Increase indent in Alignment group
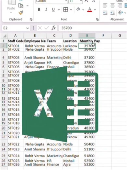 coord(112,13)
